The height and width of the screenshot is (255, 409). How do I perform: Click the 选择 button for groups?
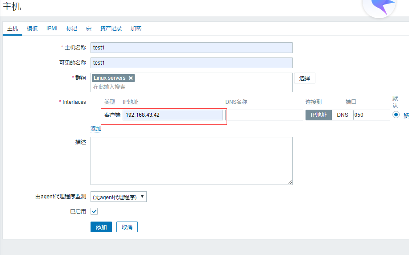[304, 78]
